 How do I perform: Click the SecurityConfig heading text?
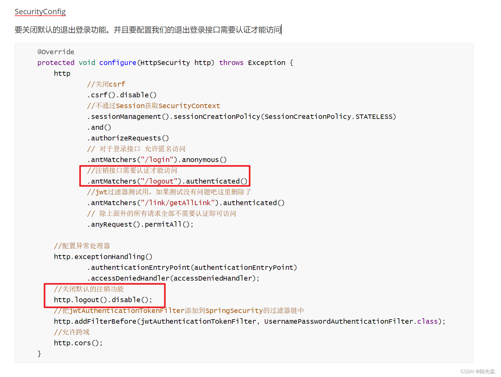click(x=40, y=12)
